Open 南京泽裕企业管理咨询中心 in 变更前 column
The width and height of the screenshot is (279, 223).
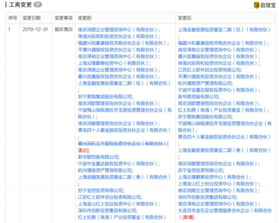click(x=118, y=57)
